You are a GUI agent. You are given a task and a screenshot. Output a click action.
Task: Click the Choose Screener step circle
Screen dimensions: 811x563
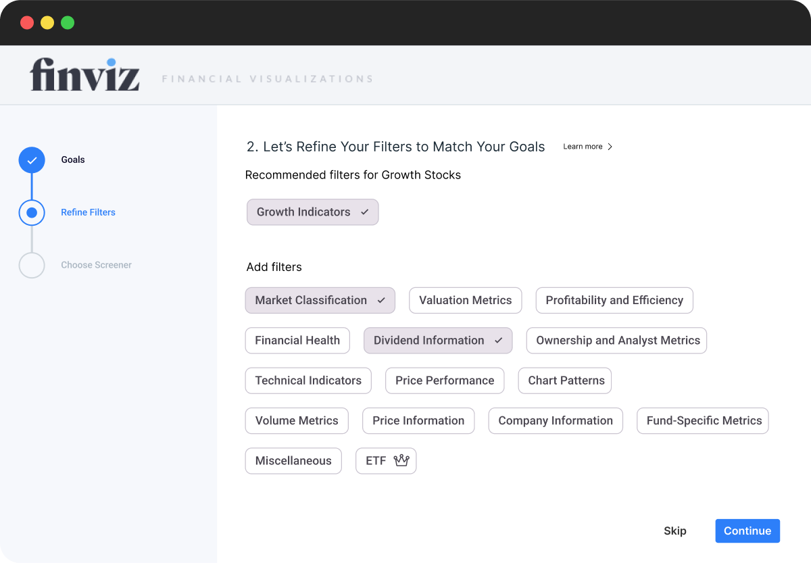pyautogui.click(x=32, y=265)
